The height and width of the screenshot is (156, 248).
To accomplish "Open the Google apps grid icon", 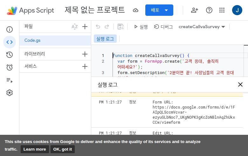I will pos(222,10).
